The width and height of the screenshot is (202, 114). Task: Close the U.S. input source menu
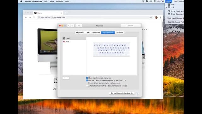pos(169,1)
